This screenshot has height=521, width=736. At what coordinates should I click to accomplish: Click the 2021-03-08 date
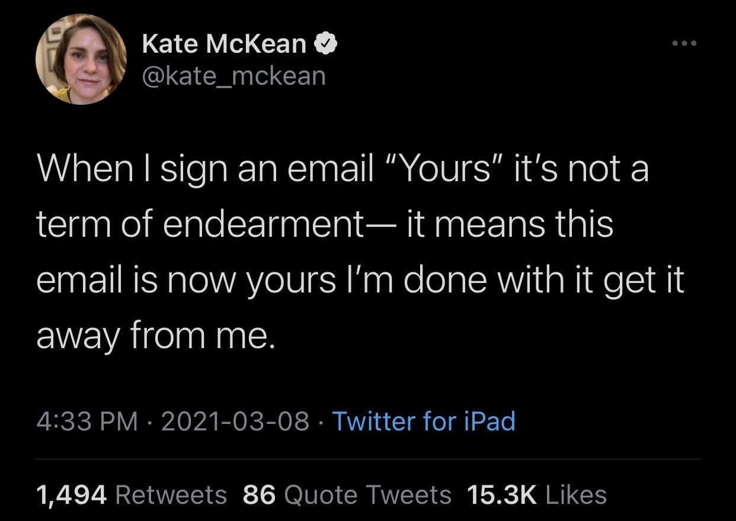click(235, 421)
